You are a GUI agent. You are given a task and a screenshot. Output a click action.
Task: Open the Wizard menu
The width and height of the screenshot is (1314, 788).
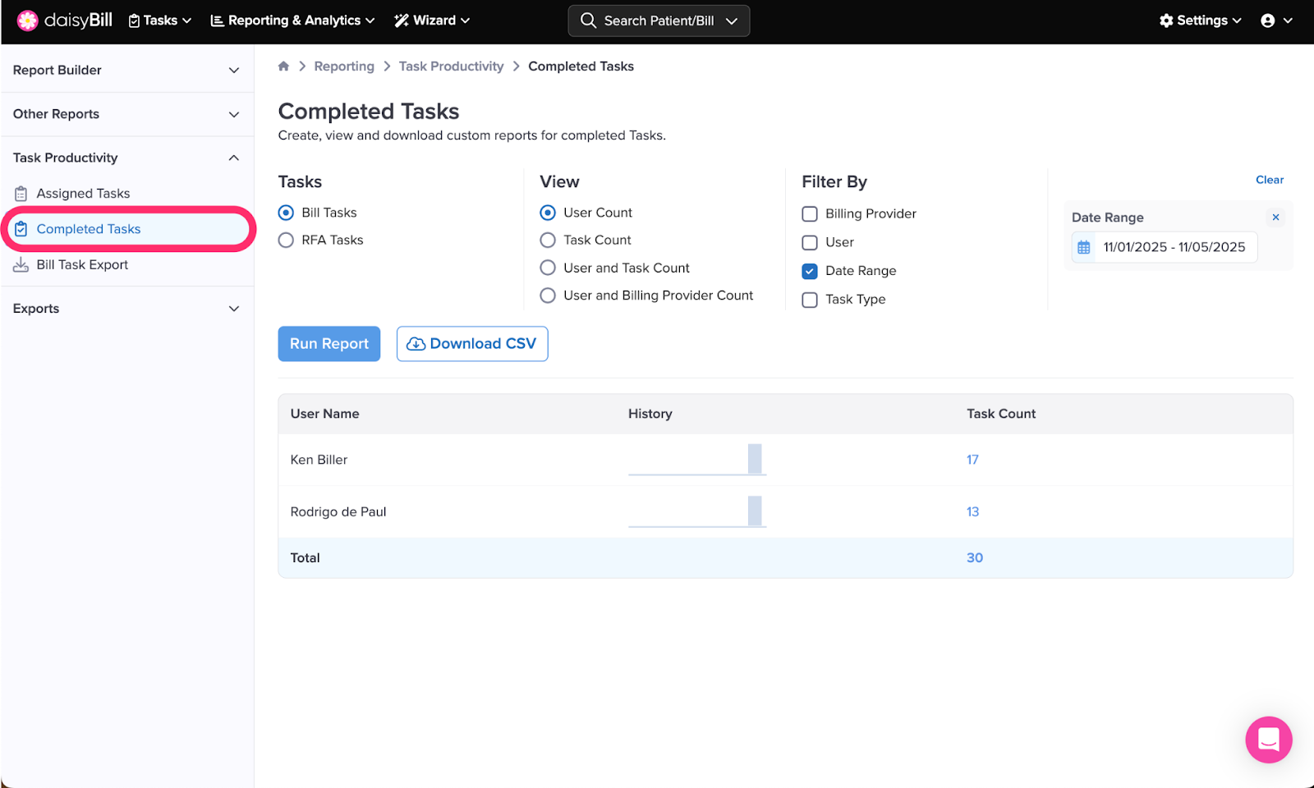point(432,21)
